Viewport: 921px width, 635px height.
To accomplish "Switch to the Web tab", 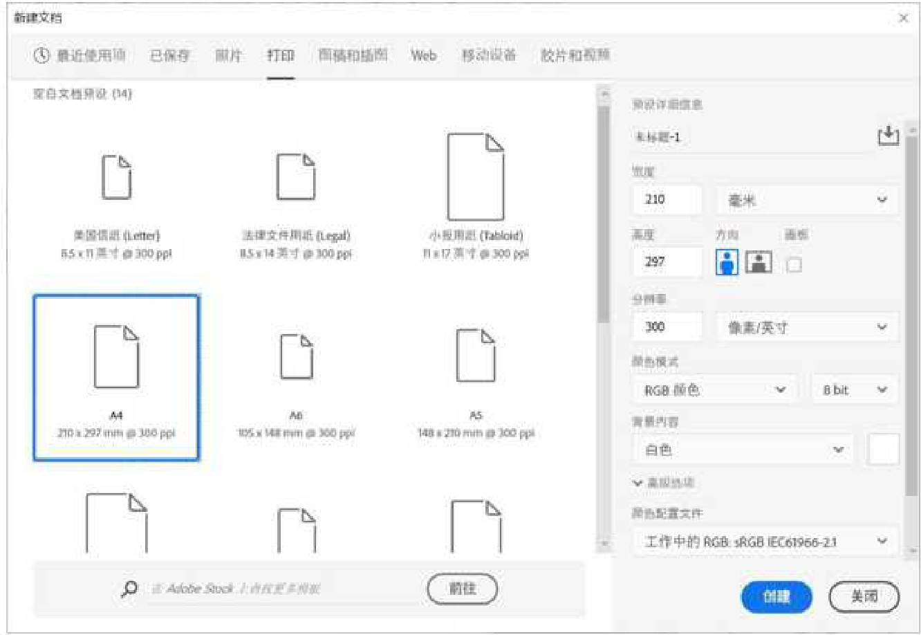I will tap(423, 55).
